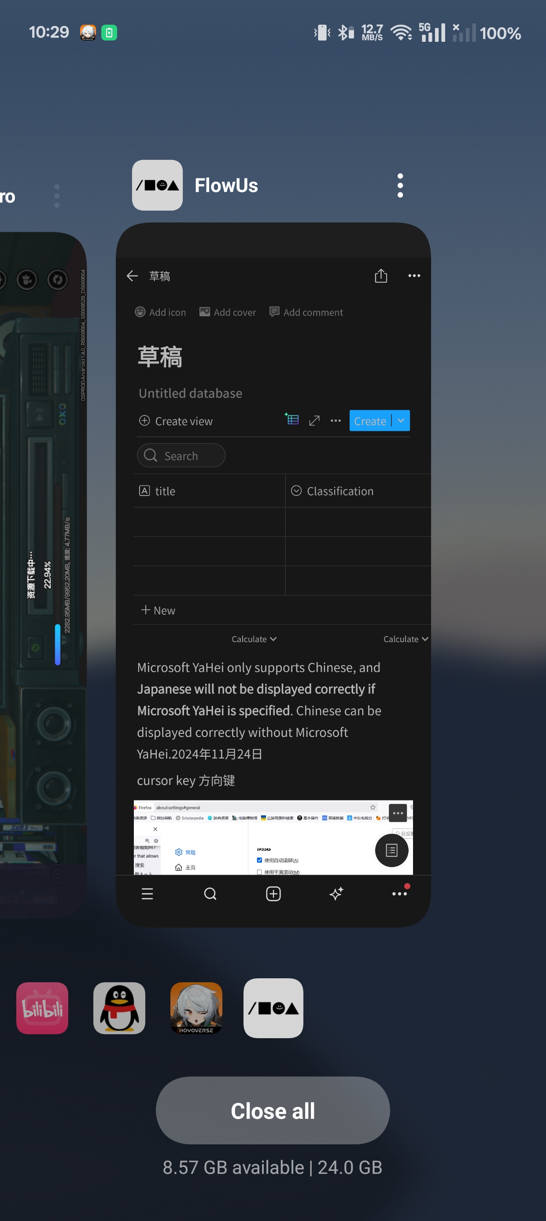
Task: Open the game app card with download progress
Action: tap(43, 574)
